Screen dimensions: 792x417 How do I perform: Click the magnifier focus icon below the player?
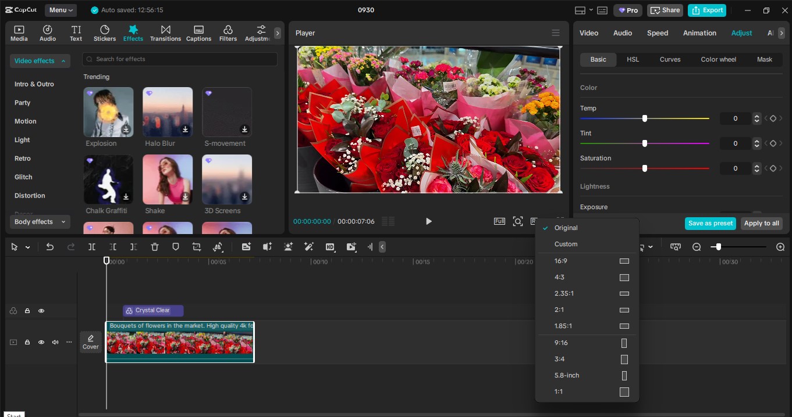[x=518, y=221]
